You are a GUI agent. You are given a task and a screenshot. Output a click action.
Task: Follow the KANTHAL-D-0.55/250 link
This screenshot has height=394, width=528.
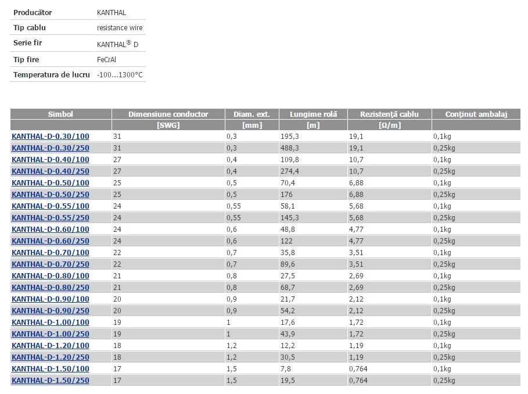tap(51, 217)
